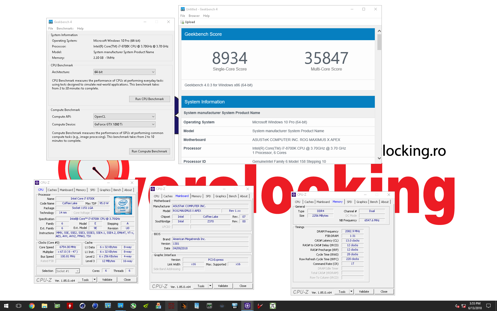Screen dimensions: 497x311
Task: Click the CPU-Z Memory window title icon
Action: pyautogui.click(x=294, y=195)
